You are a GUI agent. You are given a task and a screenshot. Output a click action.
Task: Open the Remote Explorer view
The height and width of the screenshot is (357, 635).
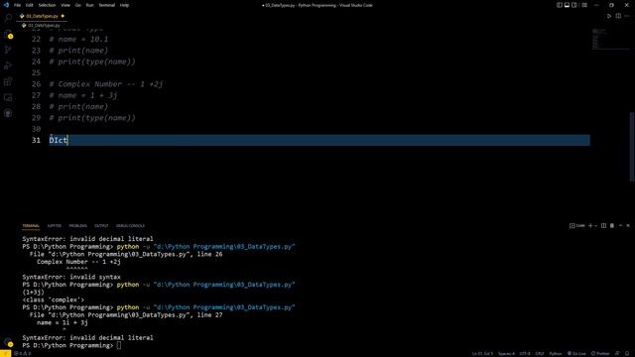[x=8, y=97]
